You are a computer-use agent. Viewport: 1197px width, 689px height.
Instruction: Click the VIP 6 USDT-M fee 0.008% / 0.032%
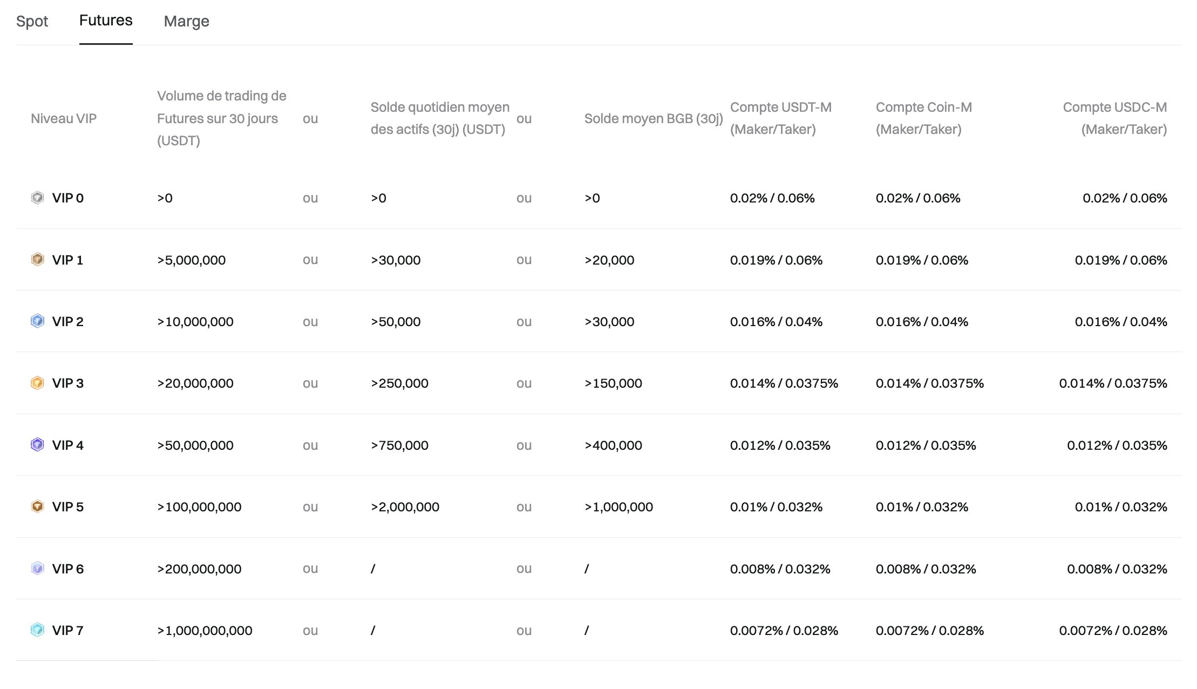pyautogui.click(x=780, y=569)
